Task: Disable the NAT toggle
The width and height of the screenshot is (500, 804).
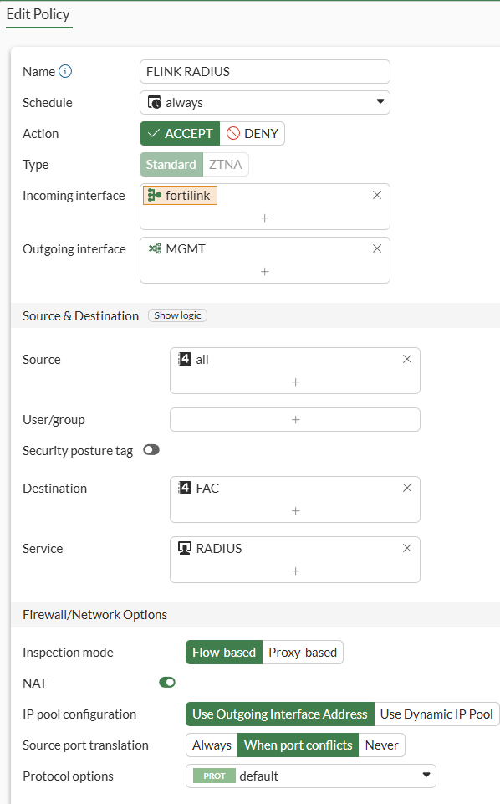Action: click(167, 682)
